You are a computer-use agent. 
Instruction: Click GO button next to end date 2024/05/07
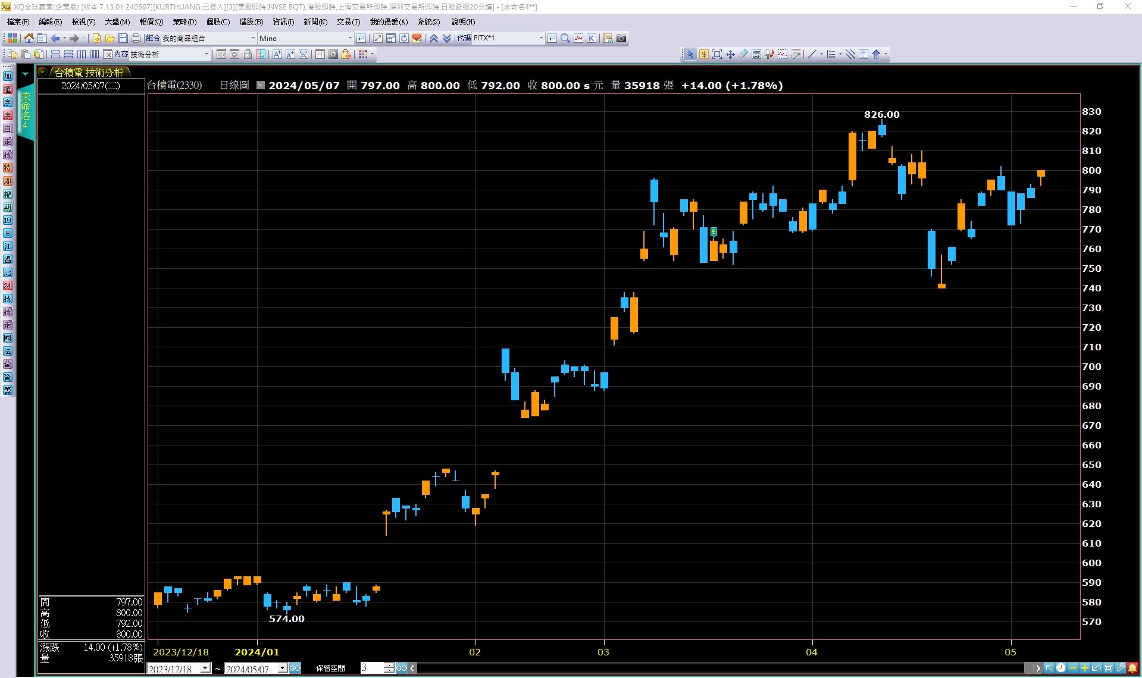[295, 668]
